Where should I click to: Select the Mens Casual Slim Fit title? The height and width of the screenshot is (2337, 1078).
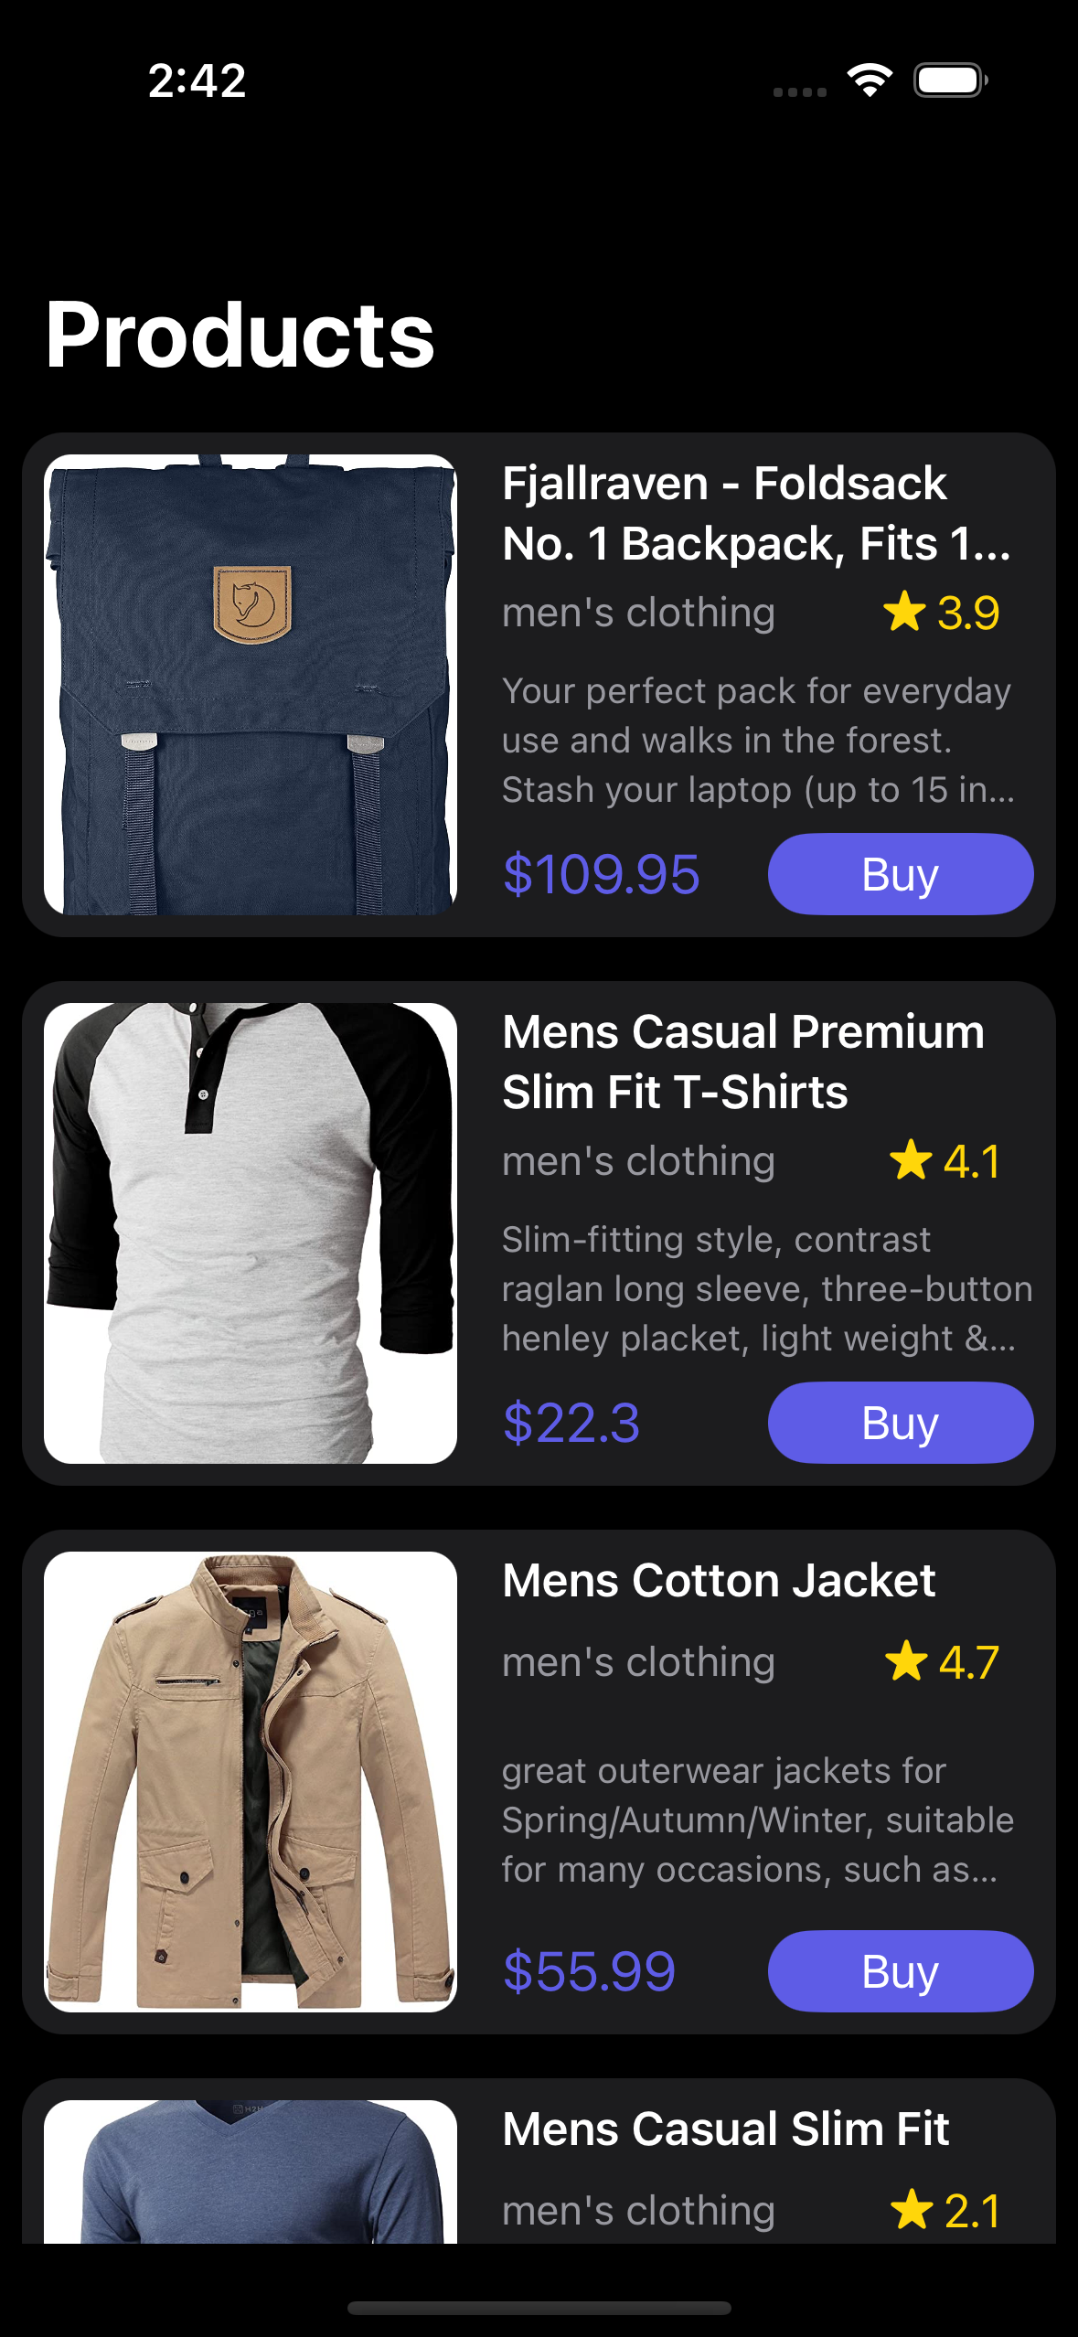click(726, 2129)
